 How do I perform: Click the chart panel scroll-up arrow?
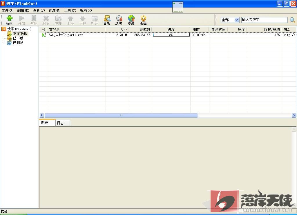[x=294, y=129]
